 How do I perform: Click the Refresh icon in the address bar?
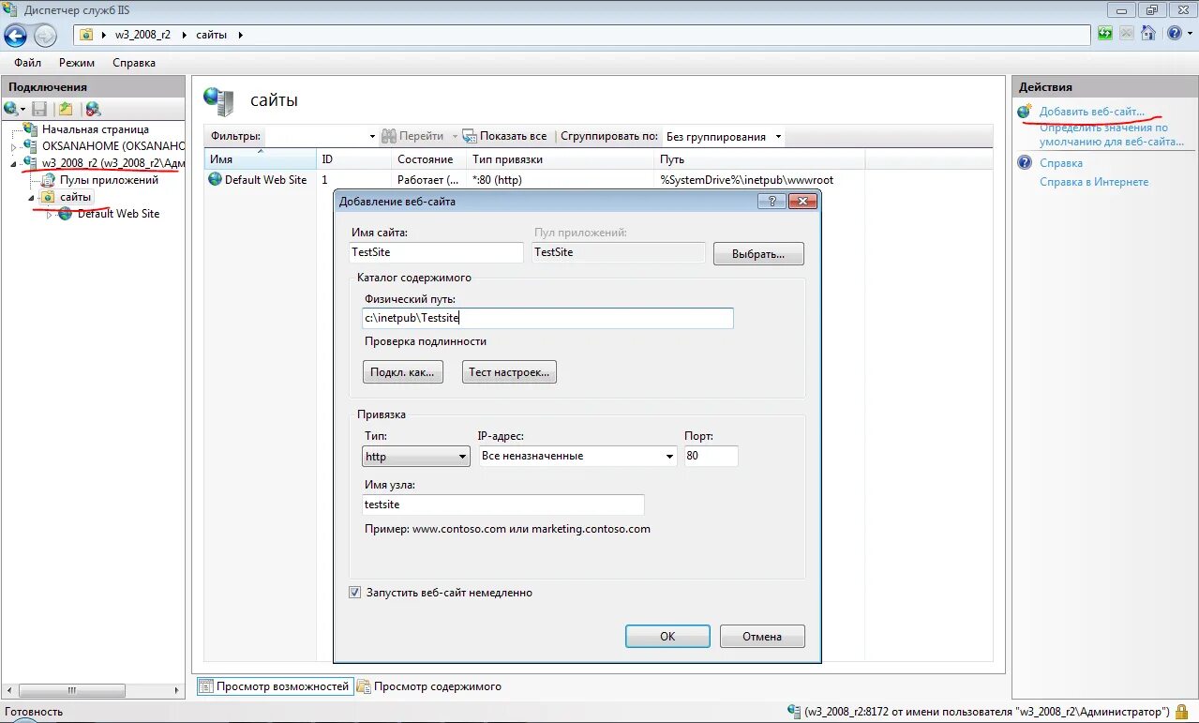[1107, 34]
